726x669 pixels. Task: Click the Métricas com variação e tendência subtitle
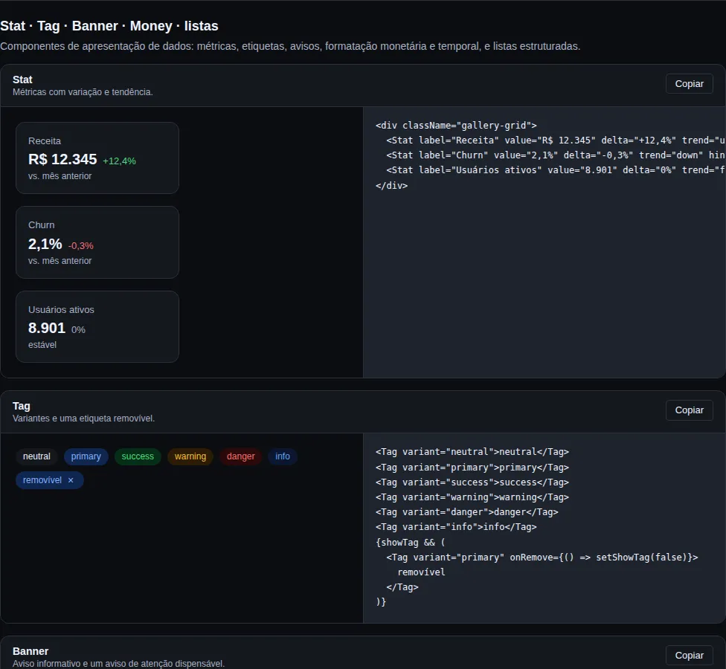click(x=83, y=92)
